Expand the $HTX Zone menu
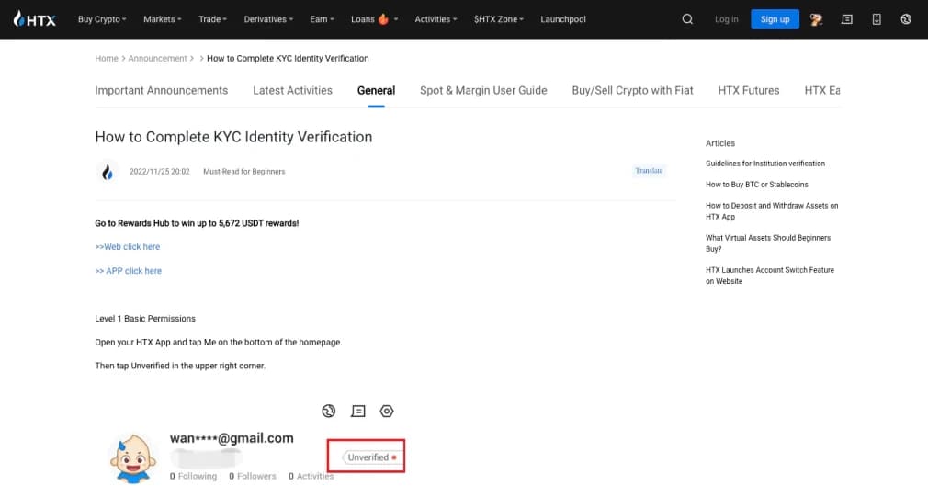This screenshot has height=497, width=928. (499, 19)
